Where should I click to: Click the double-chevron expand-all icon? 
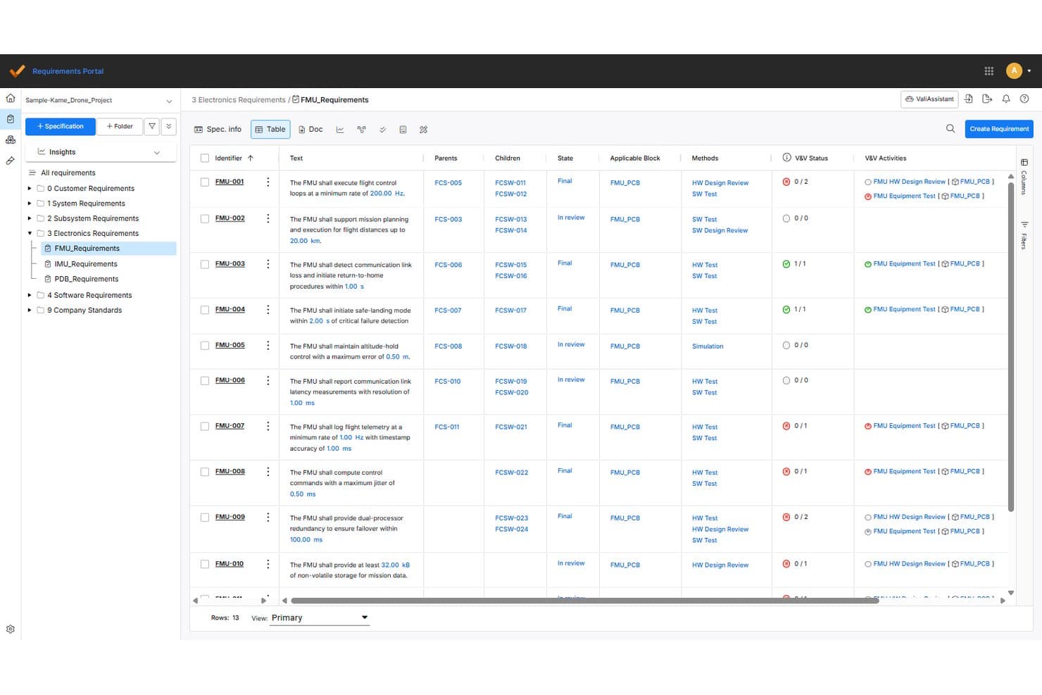tap(169, 127)
